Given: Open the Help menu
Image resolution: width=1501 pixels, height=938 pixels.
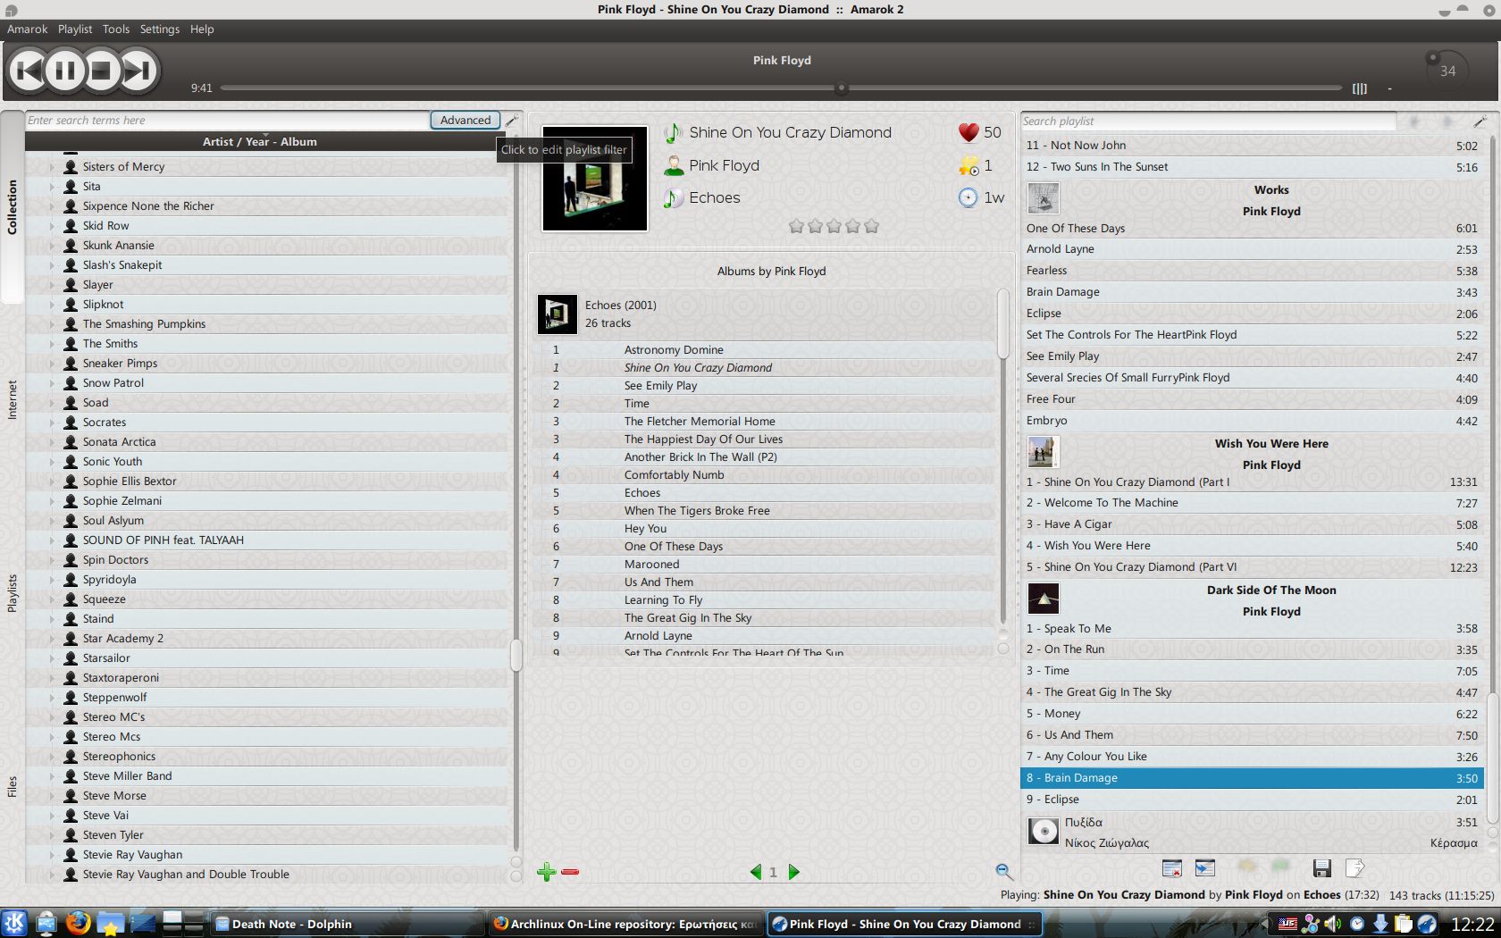Looking at the screenshot, I should click(202, 29).
